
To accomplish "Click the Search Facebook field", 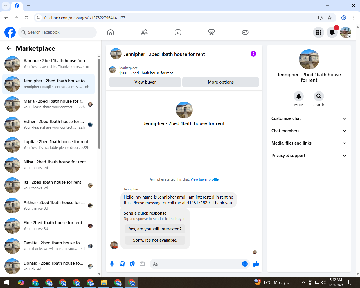I will pos(57,32).
